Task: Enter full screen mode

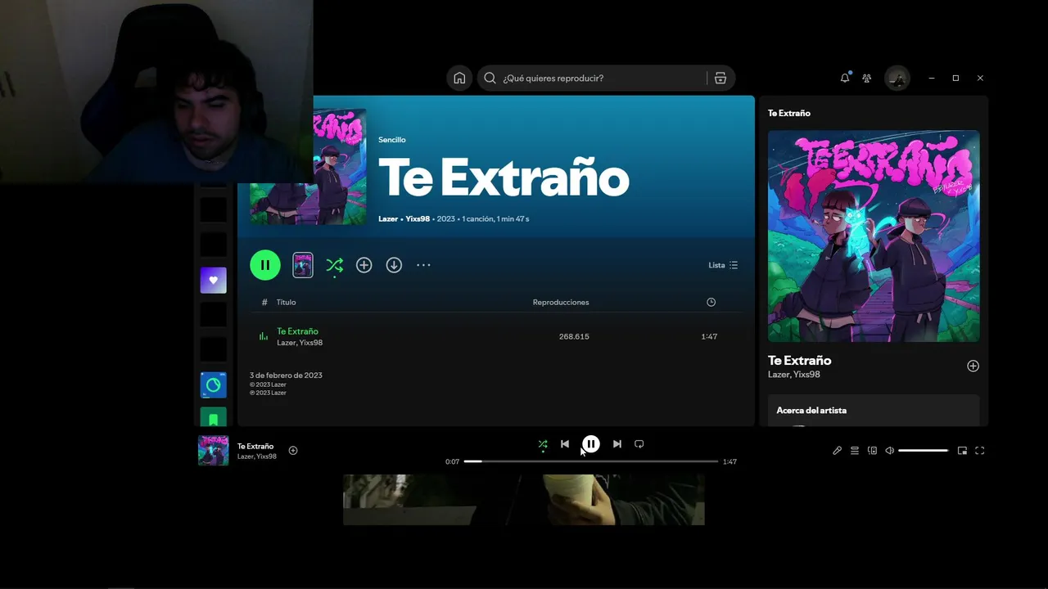Action: (x=980, y=451)
